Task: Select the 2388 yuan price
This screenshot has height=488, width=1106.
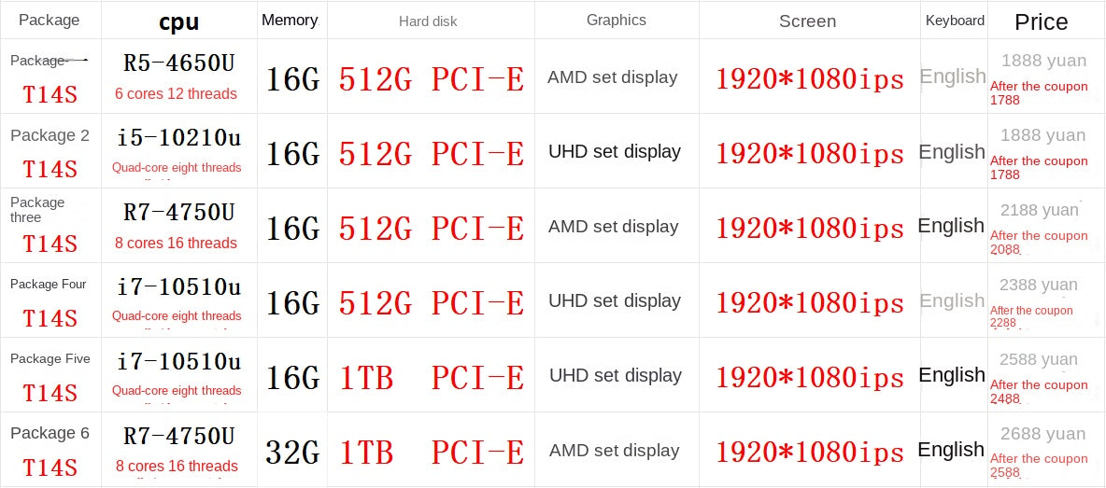Action: [x=1038, y=285]
